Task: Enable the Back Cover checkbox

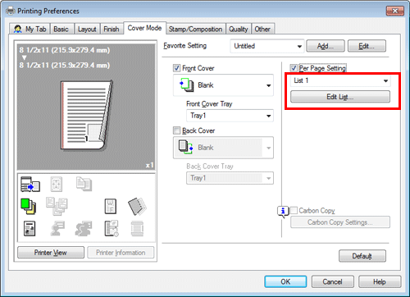Action: pyautogui.click(x=176, y=130)
